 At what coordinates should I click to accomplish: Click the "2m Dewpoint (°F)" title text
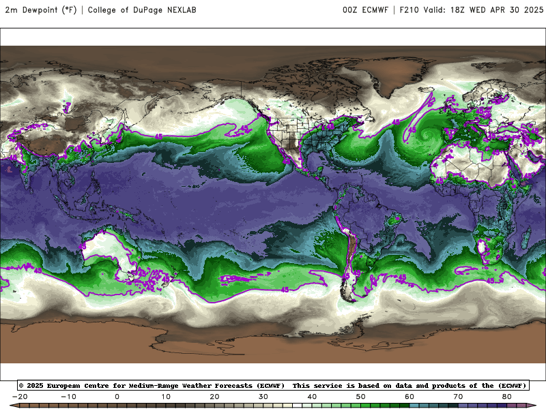41,10
